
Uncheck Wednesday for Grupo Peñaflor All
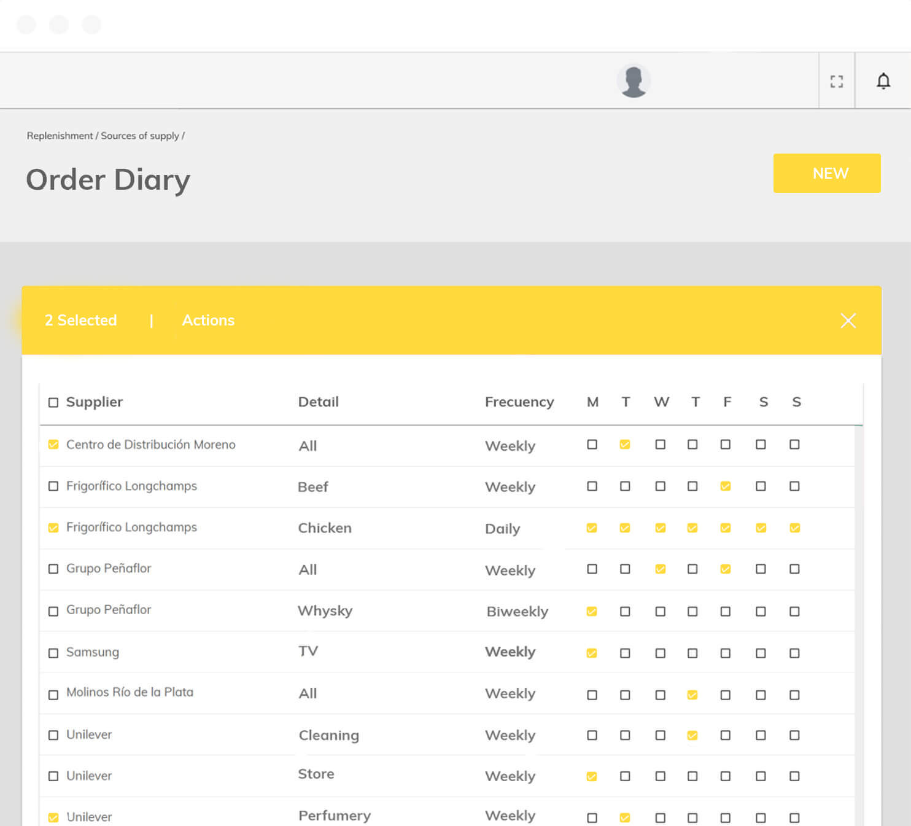tap(660, 569)
